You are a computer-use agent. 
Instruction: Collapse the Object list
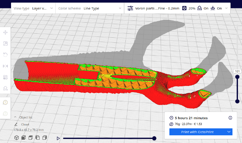[15, 117]
